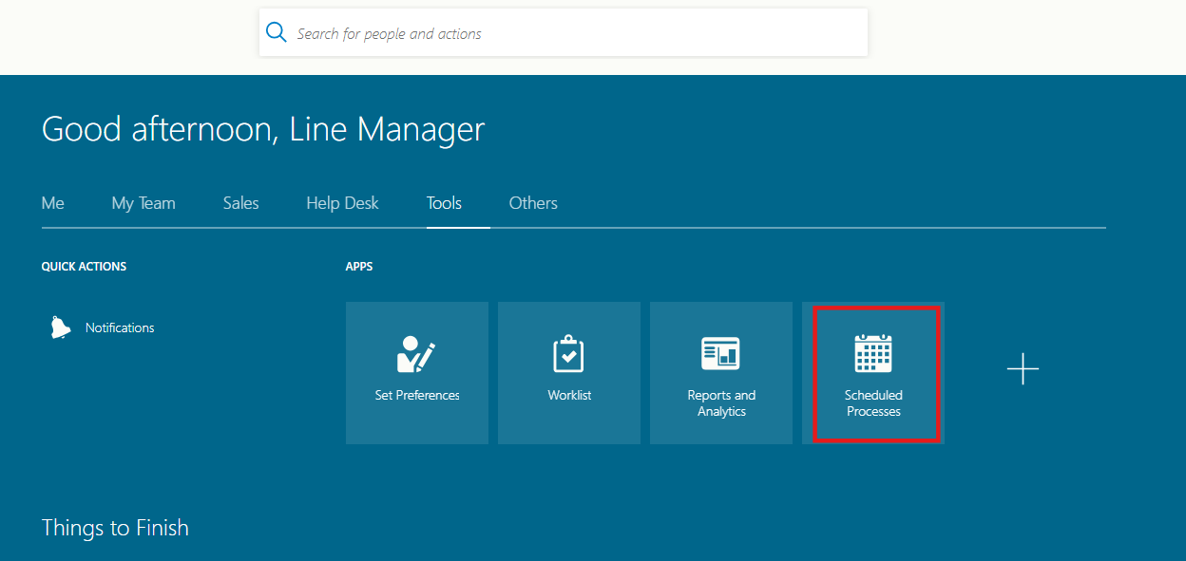Click the Things to Finish heading
This screenshot has height=561, width=1186.
[115, 527]
